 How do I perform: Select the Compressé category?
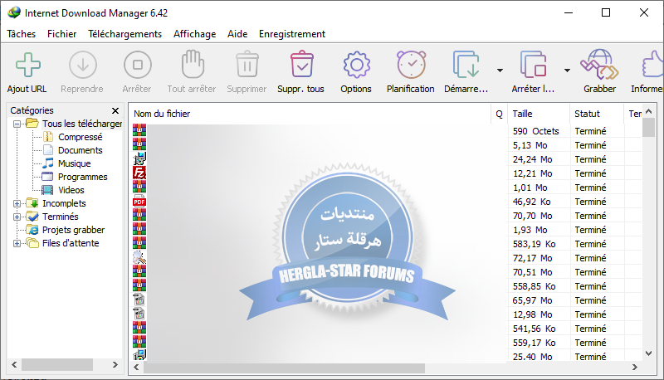[x=80, y=137]
